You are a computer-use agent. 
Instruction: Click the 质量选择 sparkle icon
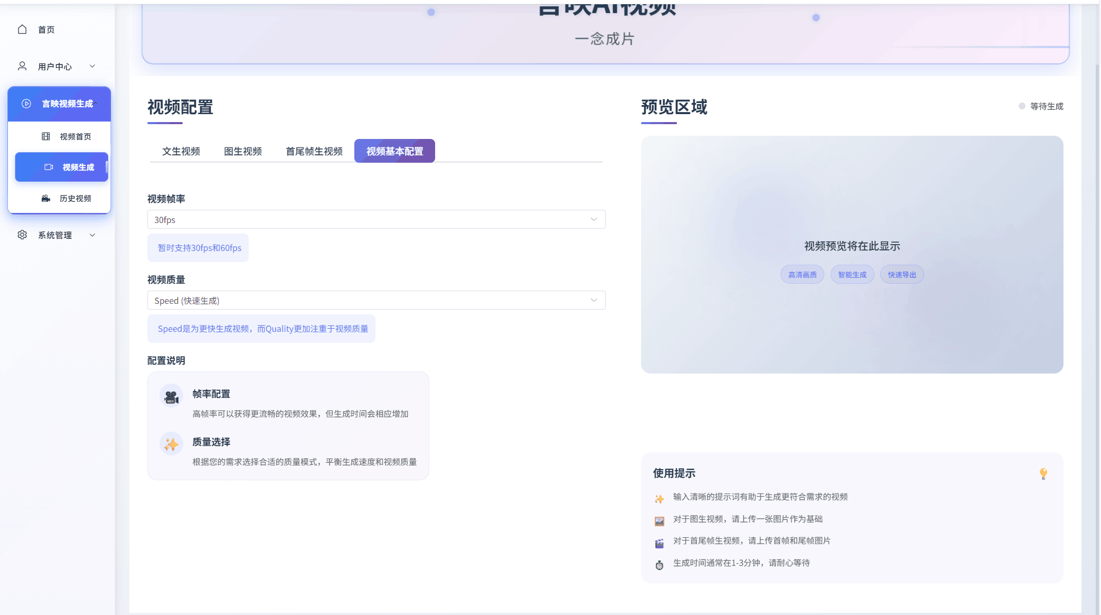171,444
